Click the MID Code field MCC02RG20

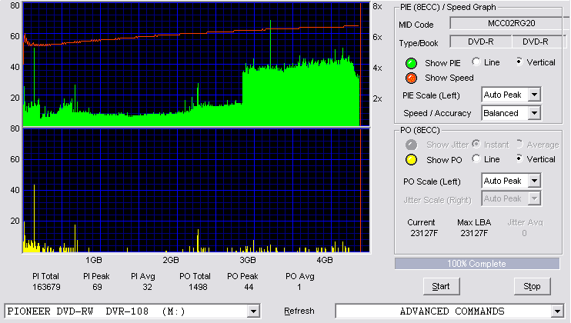509,23
